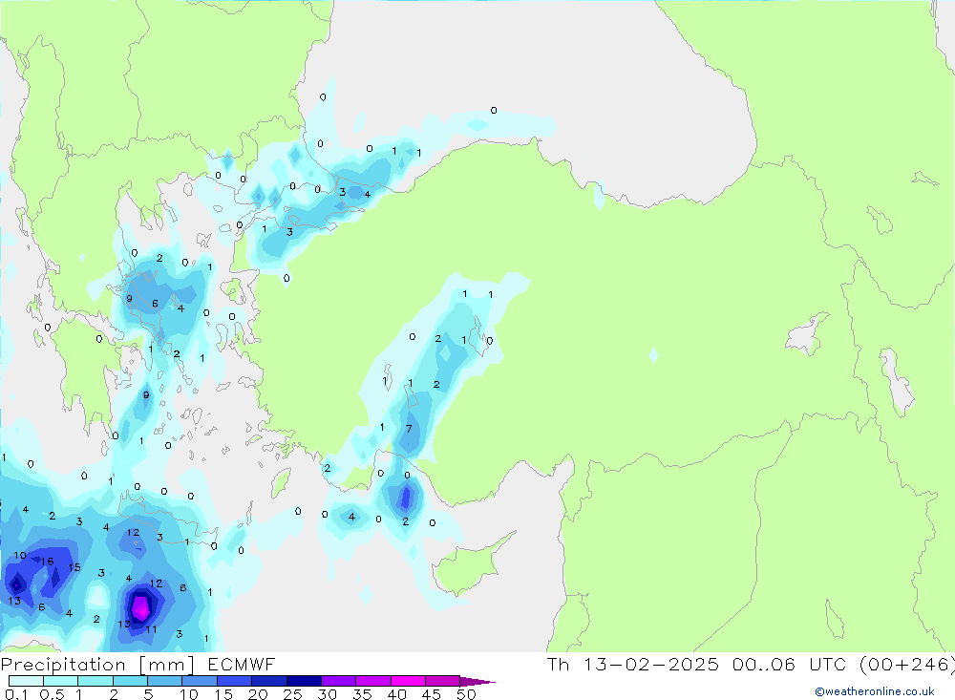The image size is (955, 700).
Task: Click the lightest 0.1–0.5 mm legend swatch
Action: tap(26, 681)
